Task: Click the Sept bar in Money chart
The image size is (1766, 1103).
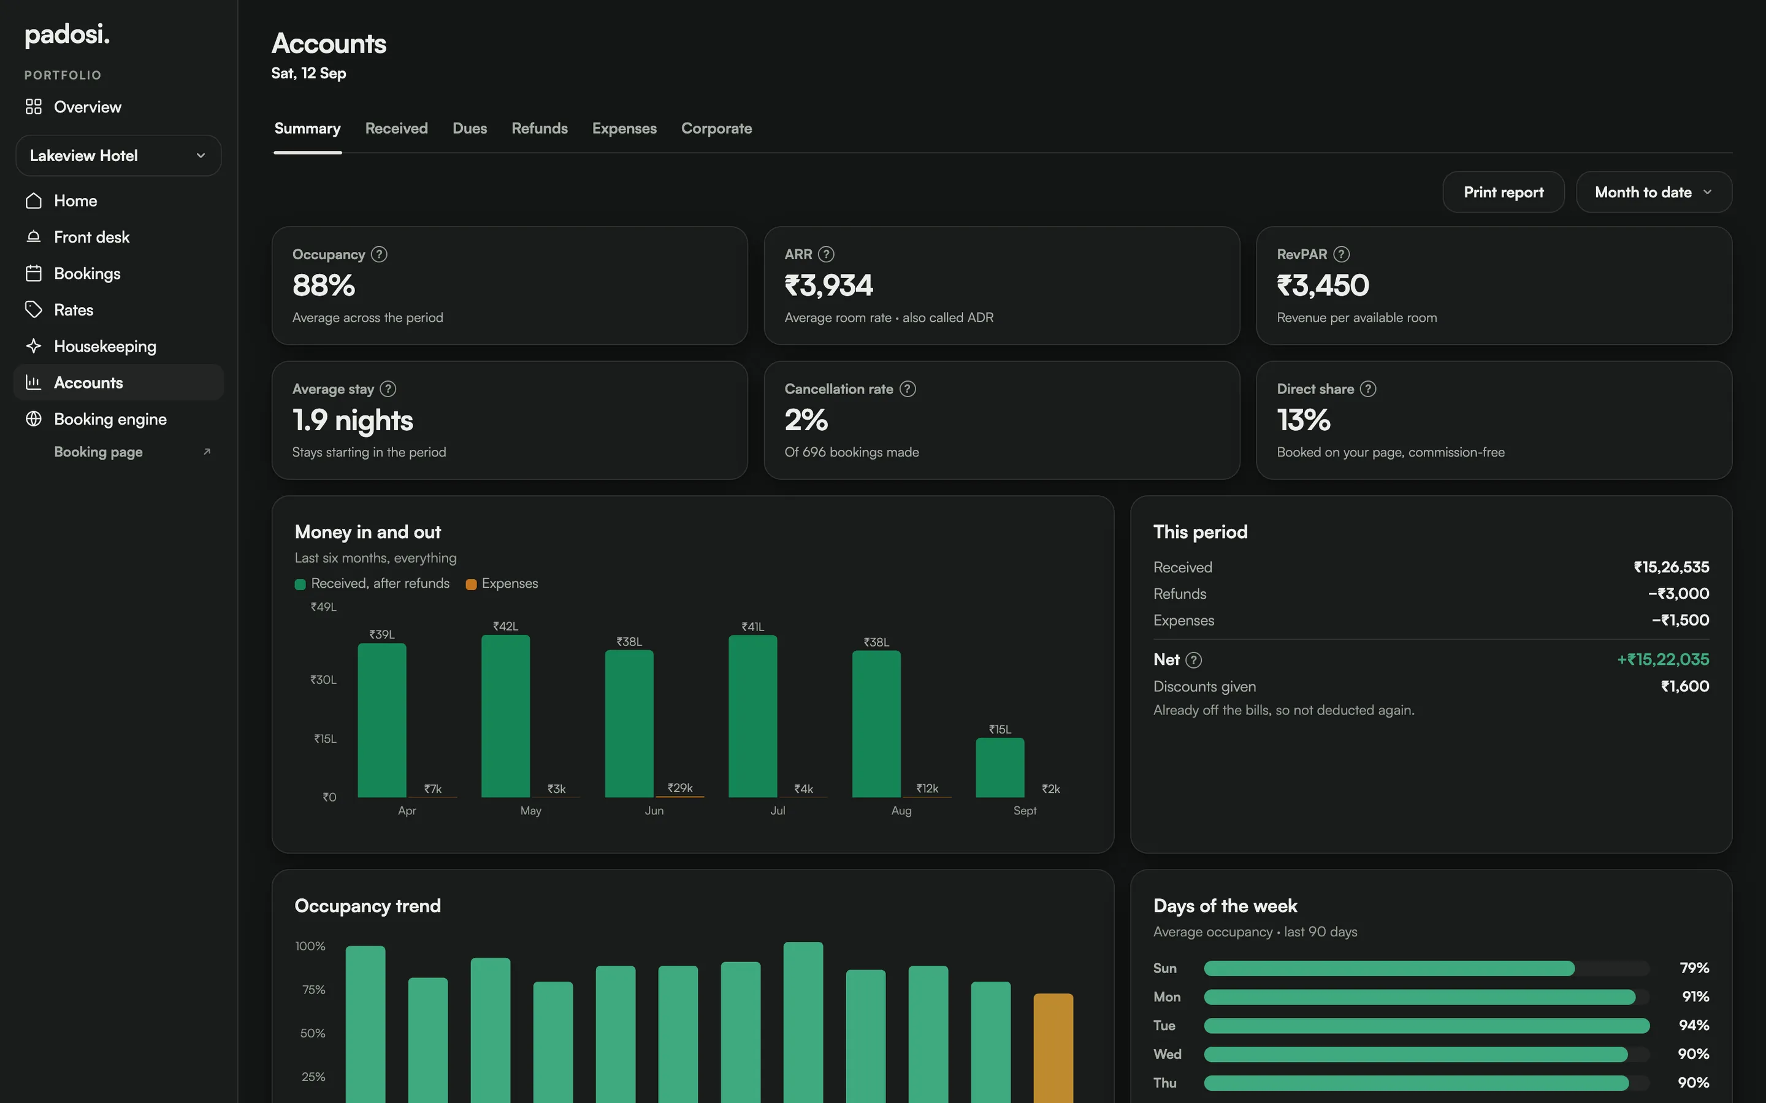Action: pyautogui.click(x=1000, y=767)
